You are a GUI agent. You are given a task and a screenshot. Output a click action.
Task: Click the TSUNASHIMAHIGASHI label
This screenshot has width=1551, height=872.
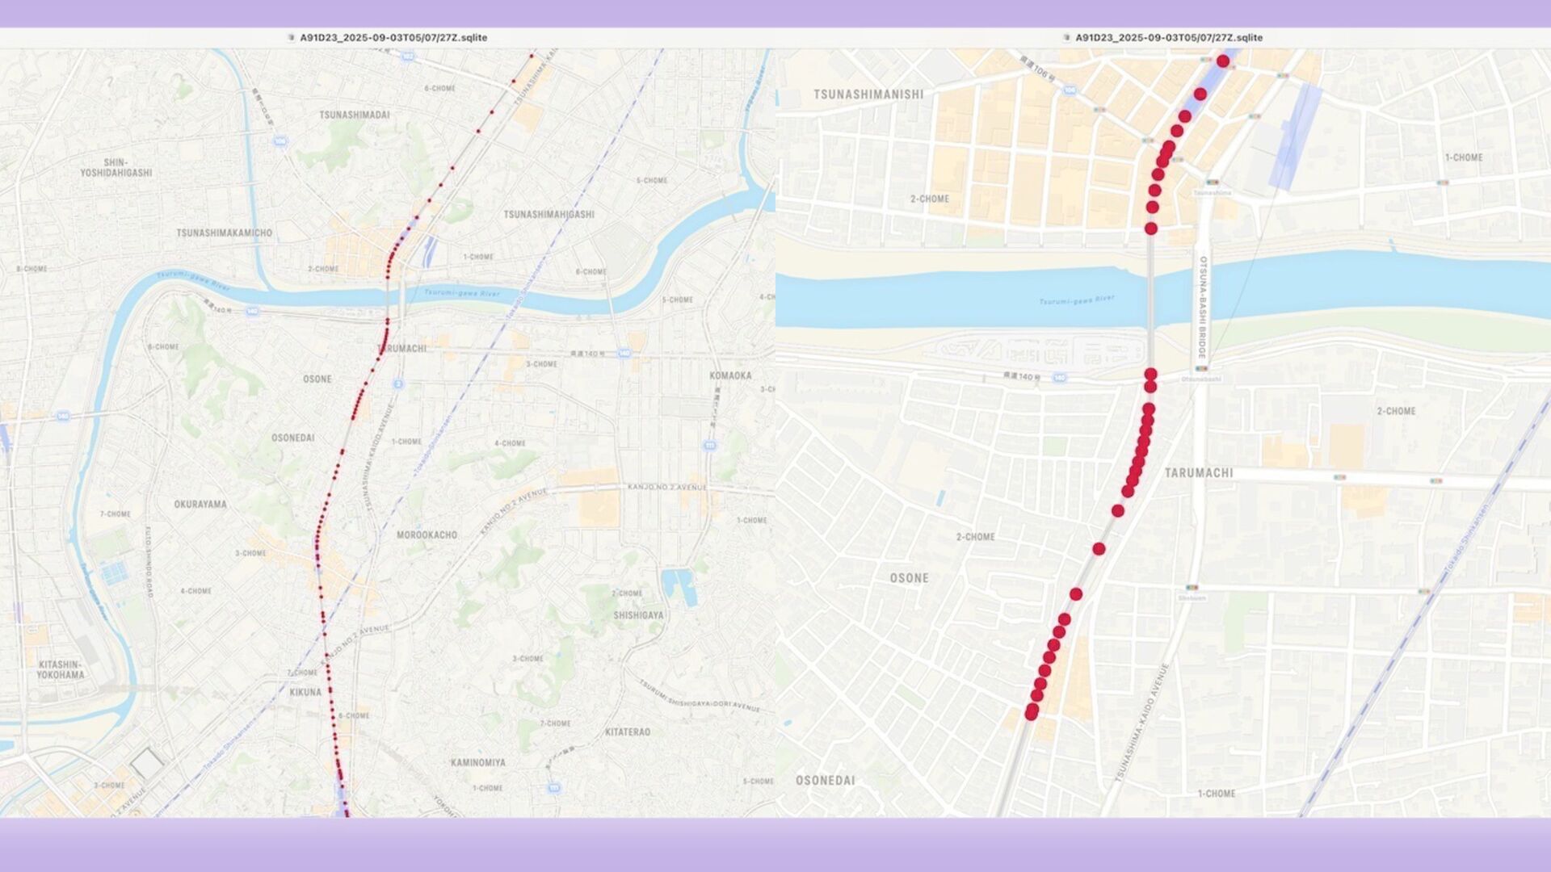coord(549,214)
